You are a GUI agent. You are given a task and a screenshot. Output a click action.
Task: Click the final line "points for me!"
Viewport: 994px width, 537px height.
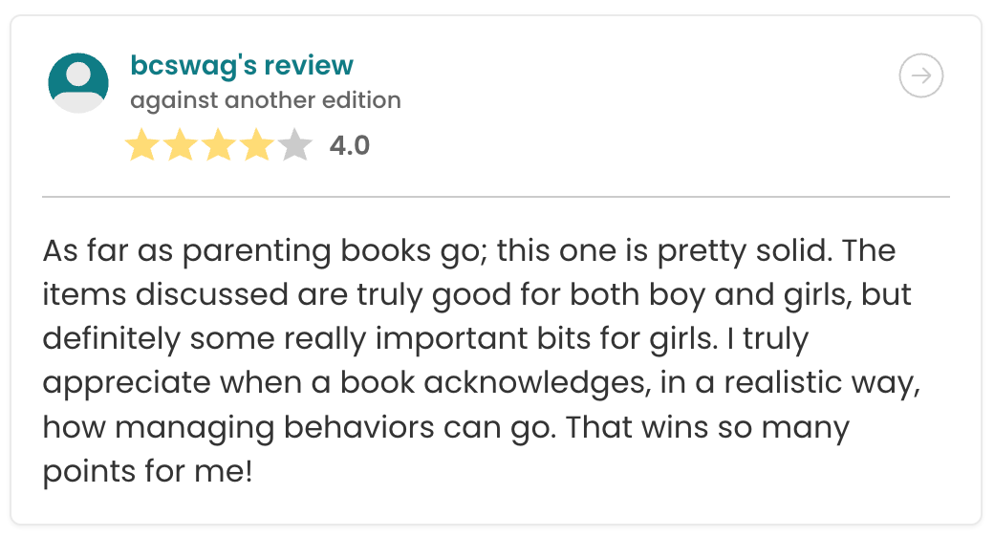point(147,471)
